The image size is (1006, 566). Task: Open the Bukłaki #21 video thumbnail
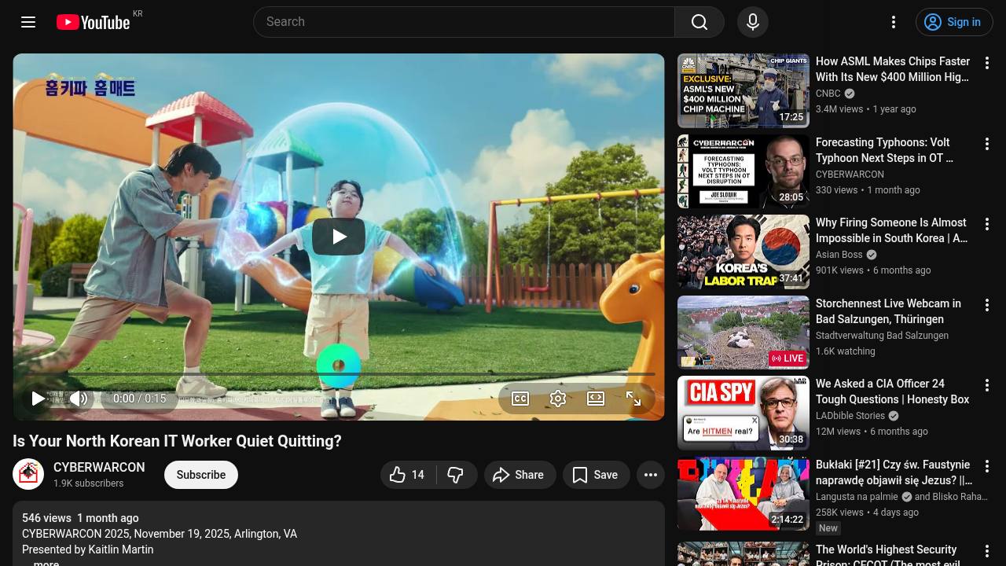(x=743, y=494)
